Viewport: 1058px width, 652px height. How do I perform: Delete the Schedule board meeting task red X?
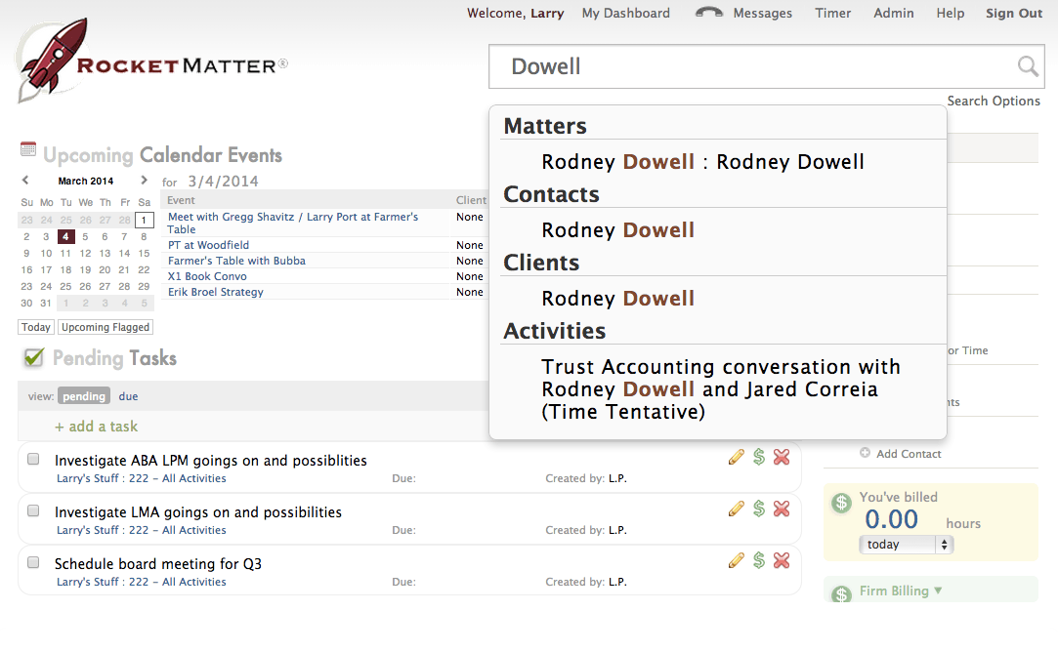coord(782,560)
